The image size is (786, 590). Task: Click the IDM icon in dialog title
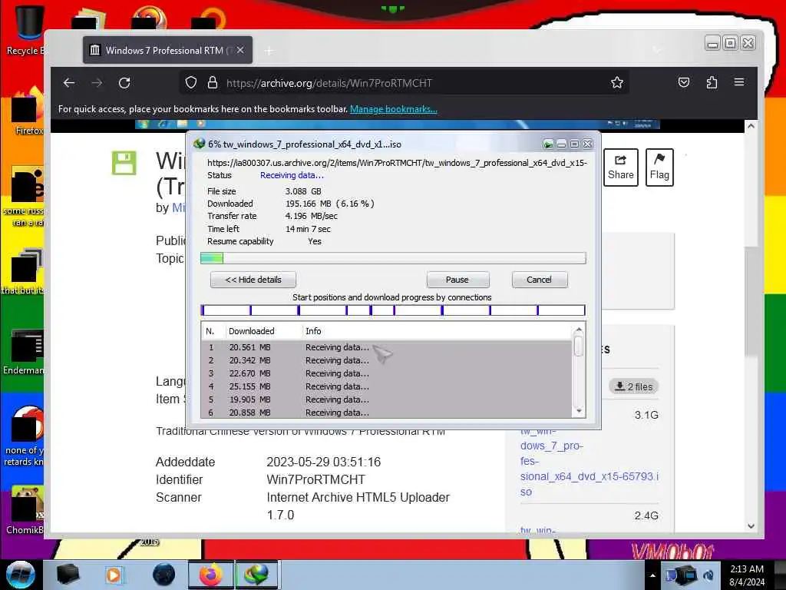point(199,144)
